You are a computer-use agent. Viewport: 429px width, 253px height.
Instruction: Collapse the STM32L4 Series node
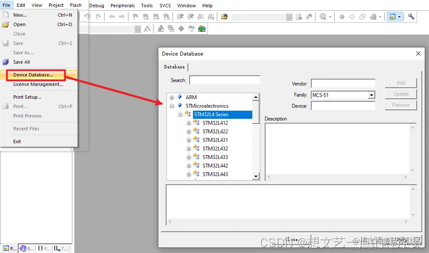180,115
